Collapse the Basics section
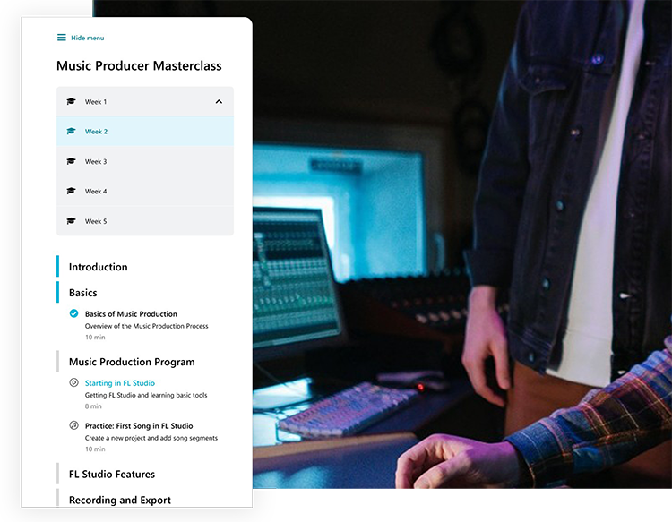The width and height of the screenshot is (672, 522). (83, 293)
